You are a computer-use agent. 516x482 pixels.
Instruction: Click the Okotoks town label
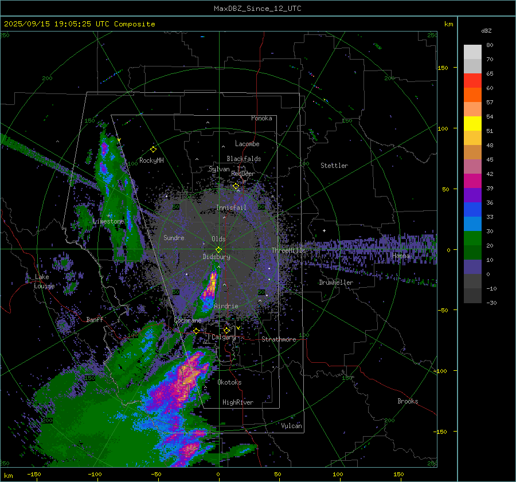(230, 382)
